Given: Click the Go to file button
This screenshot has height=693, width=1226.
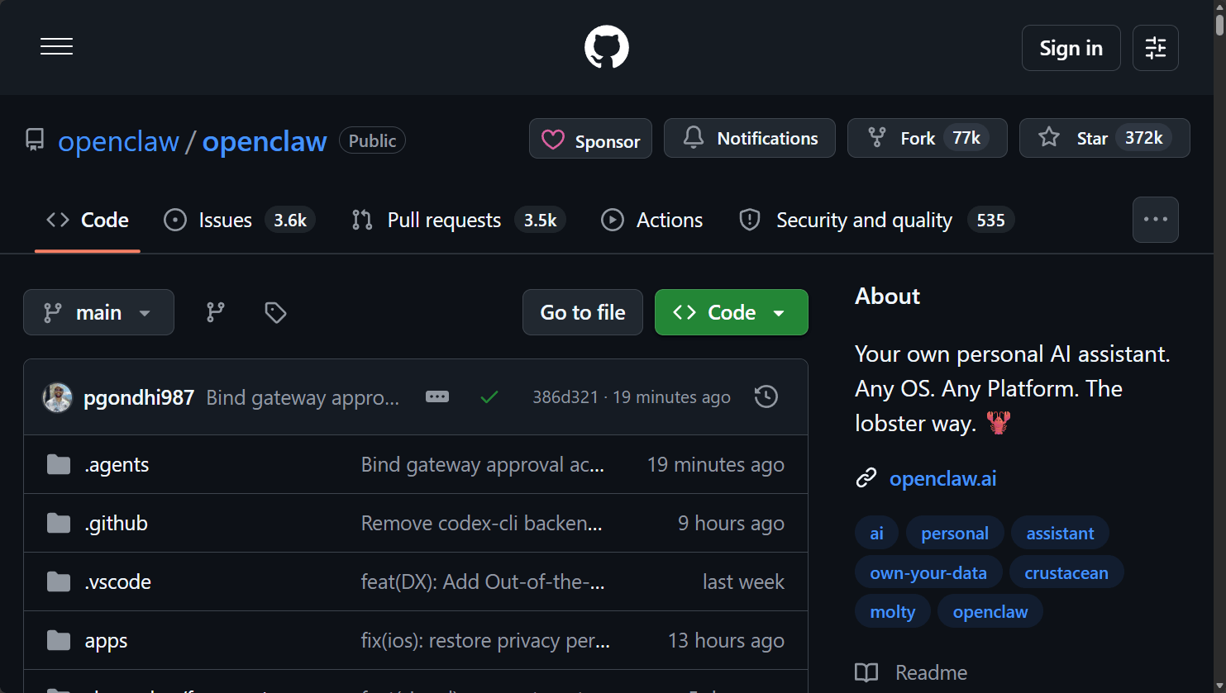Looking at the screenshot, I should tap(582, 312).
